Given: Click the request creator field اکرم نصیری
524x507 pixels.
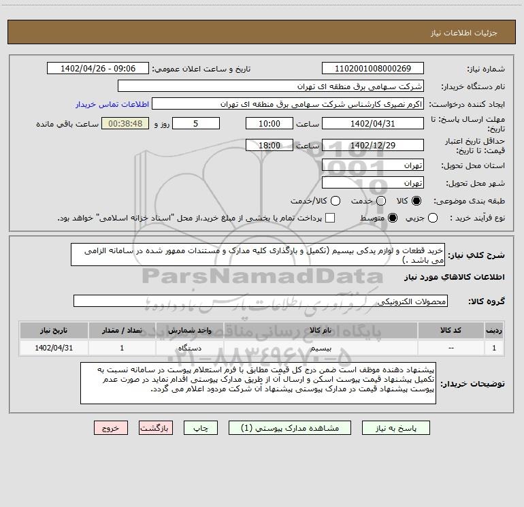Looking at the screenshot, I should [288, 104].
